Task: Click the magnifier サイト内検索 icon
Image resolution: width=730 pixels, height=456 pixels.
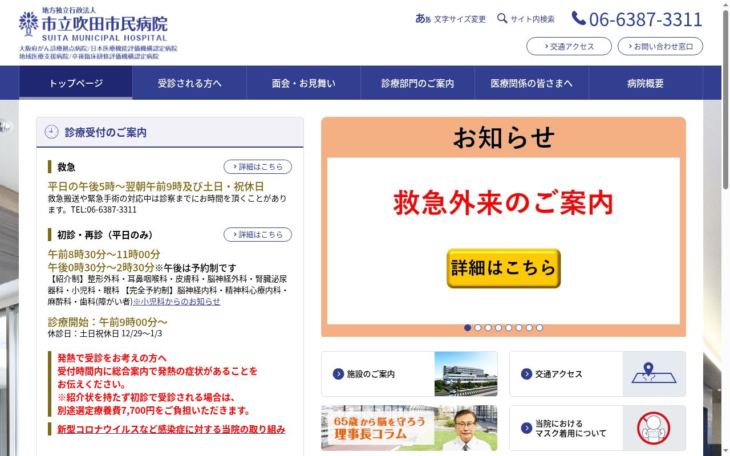Action: (x=502, y=18)
